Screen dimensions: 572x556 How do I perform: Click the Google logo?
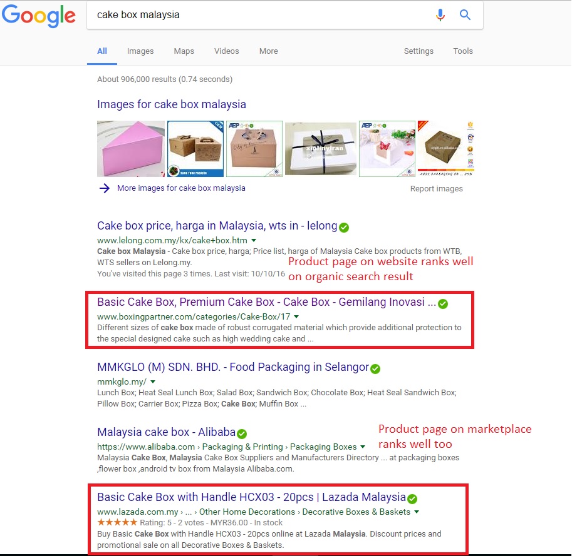[39, 16]
